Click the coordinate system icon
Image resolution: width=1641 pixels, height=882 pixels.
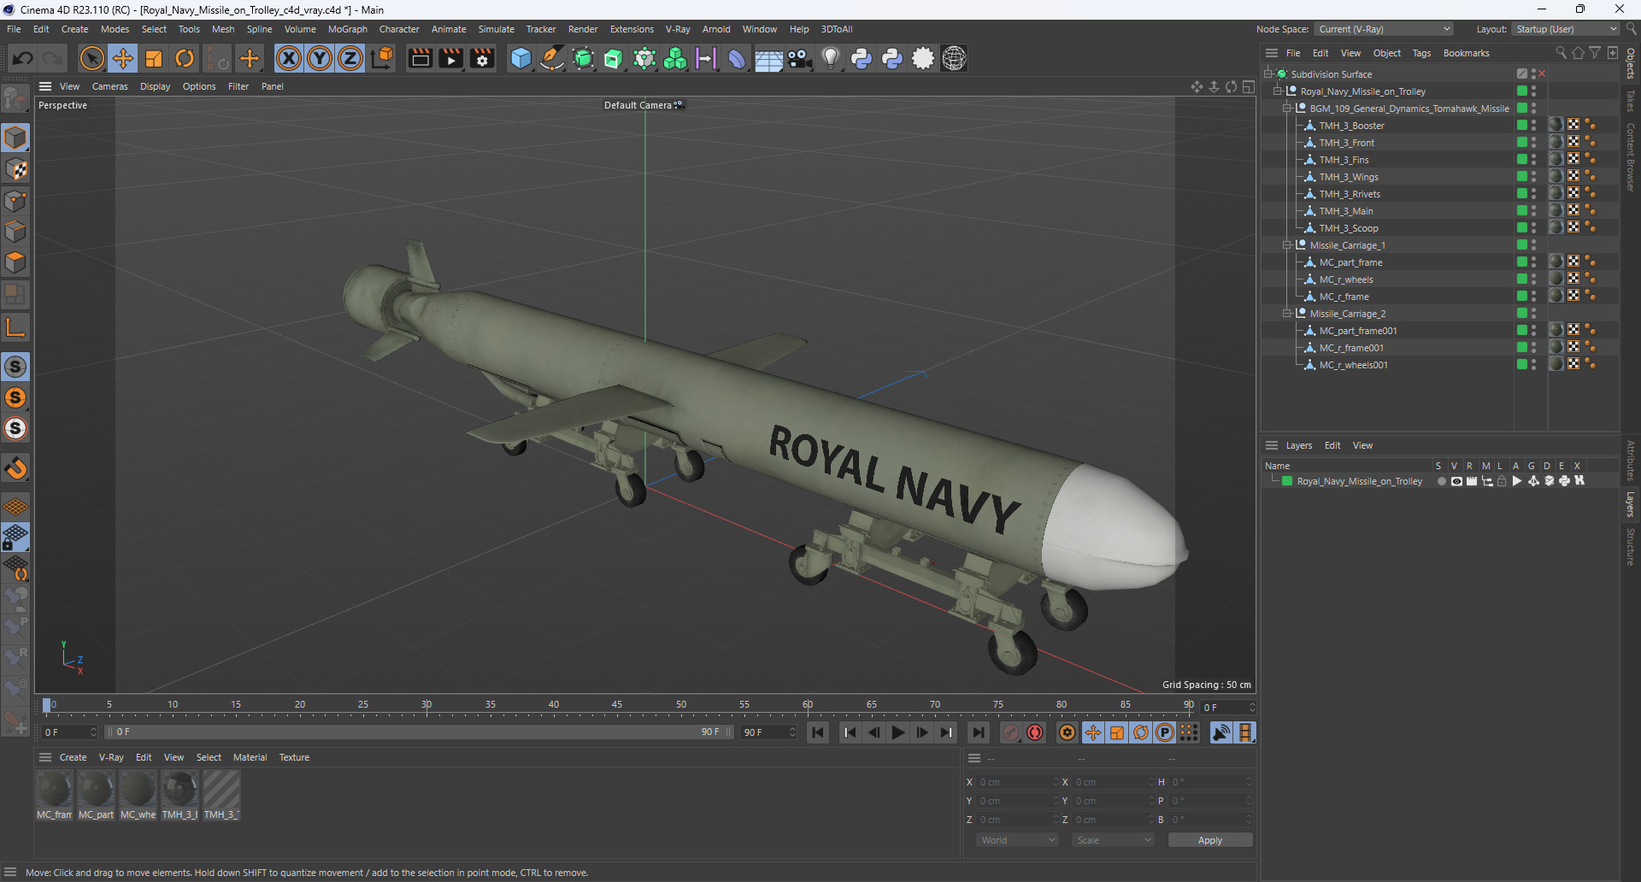tap(383, 58)
